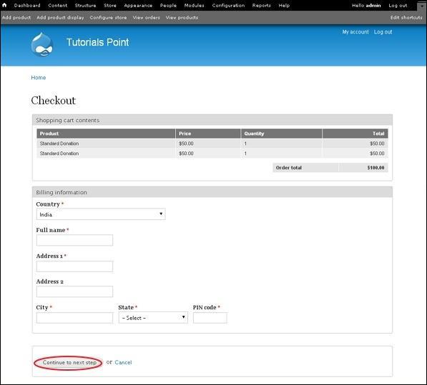The width and height of the screenshot is (427, 385).
Task: Focus the Address 1 field
Action: (x=74, y=266)
